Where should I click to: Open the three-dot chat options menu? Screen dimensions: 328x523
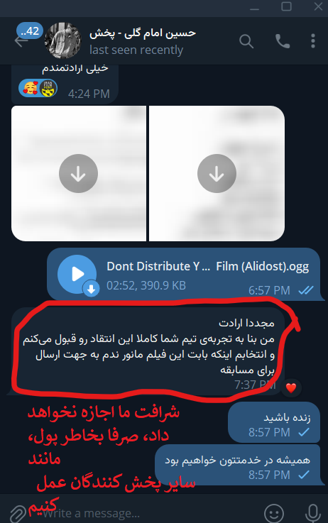click(312, 41)
